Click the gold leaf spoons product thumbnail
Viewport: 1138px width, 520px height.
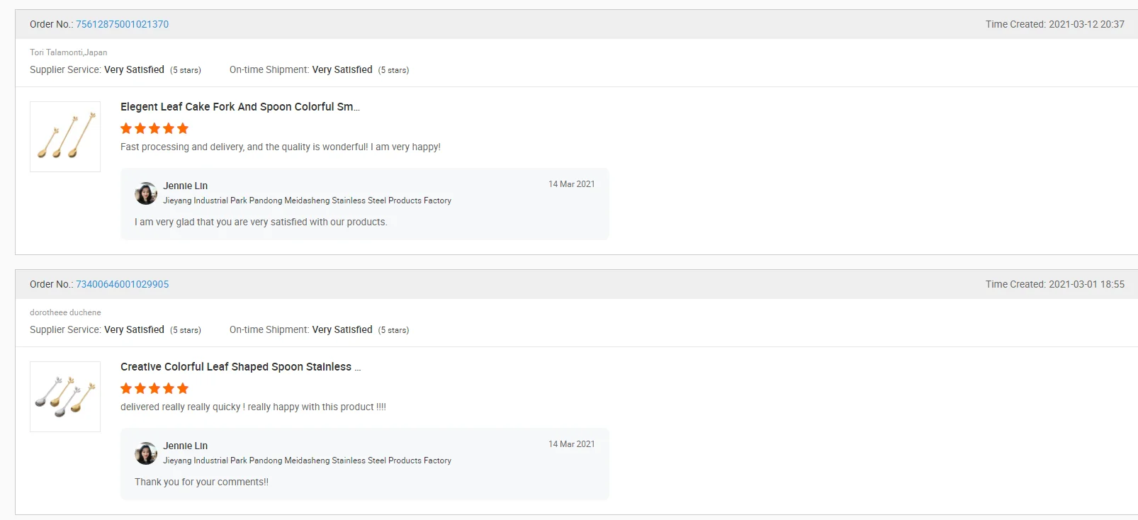[65, 136]
